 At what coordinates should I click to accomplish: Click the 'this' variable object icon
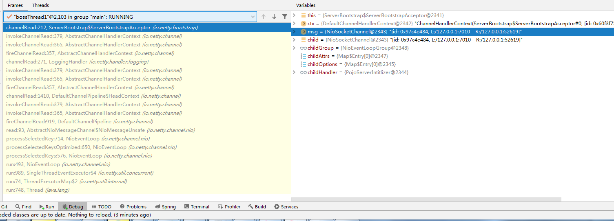click(303, 15)
